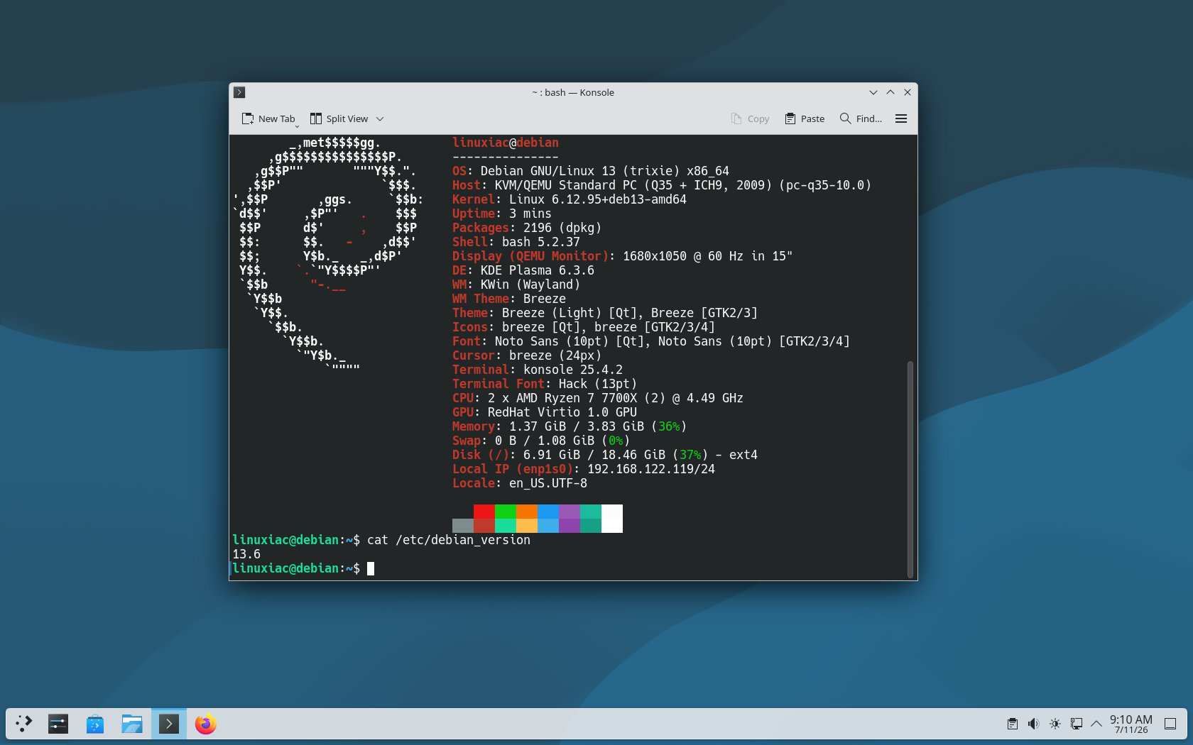
Task: Click the 'KWin (Wayland)' text
Action: pos(530,285)
